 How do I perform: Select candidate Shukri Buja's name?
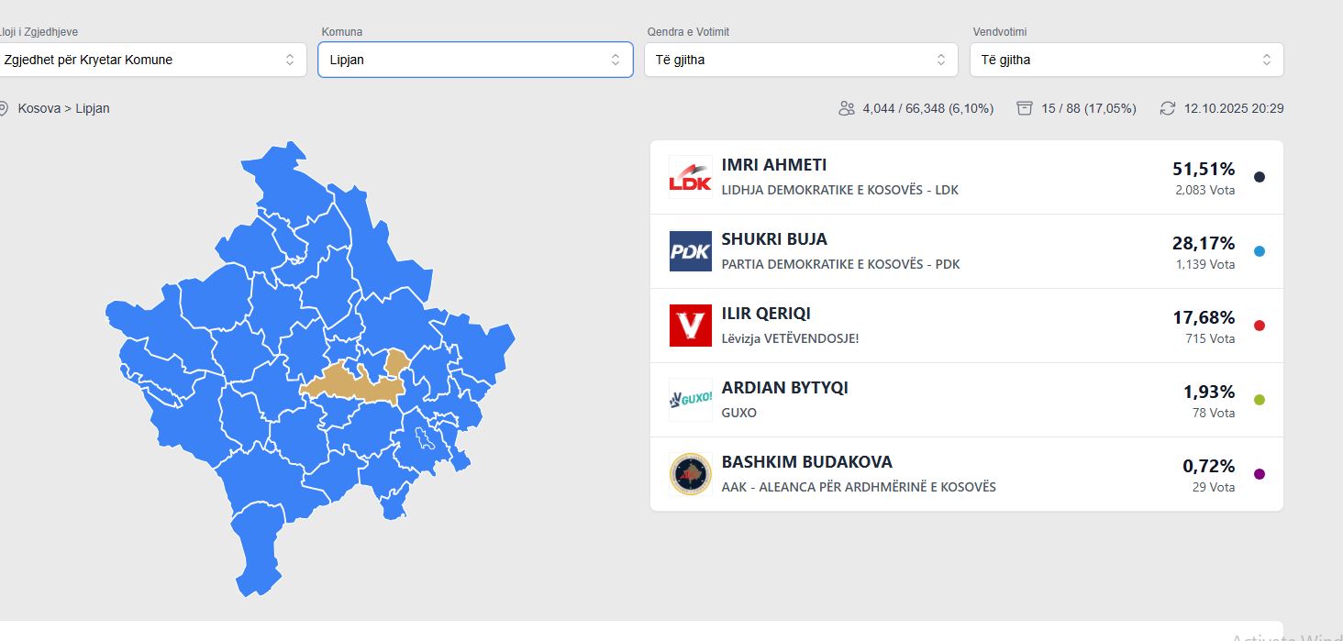click(774, 239)
